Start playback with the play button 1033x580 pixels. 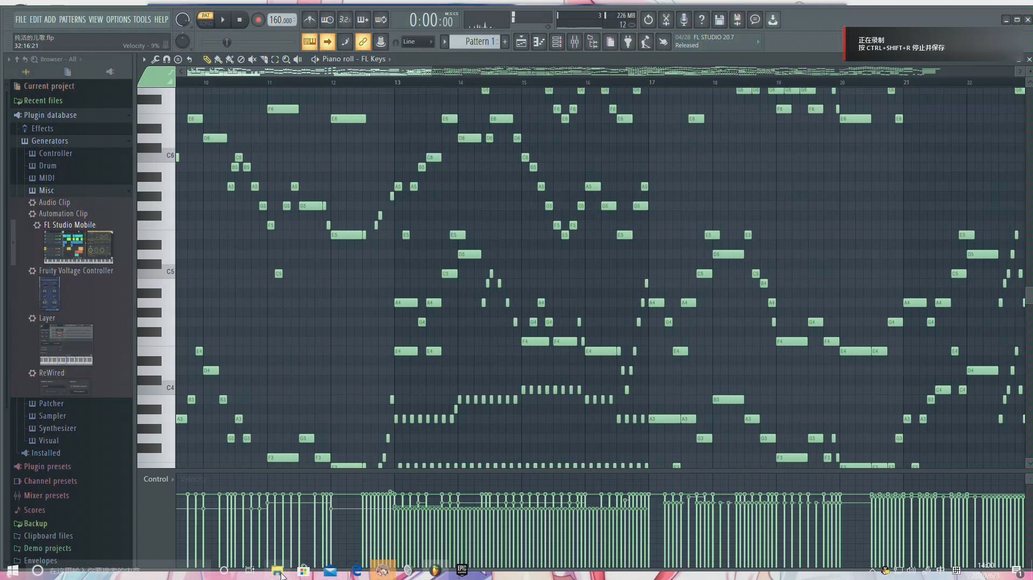click(222, 20)
